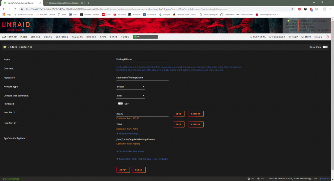Image resolution: width=334 pixels, height=181 pixels.
Task: Go back using the browser back arrow
Action: click(4, 9)
